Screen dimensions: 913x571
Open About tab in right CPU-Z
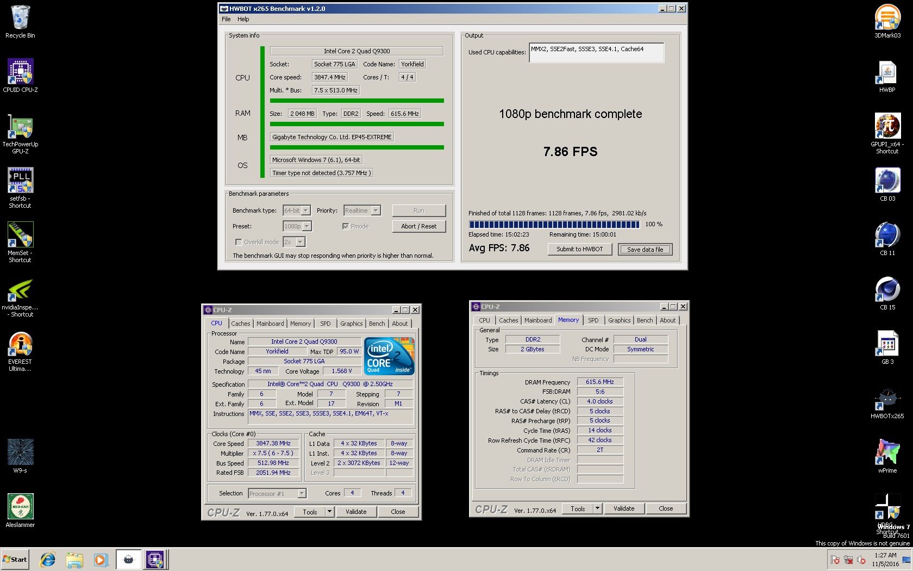coord(668,320)
